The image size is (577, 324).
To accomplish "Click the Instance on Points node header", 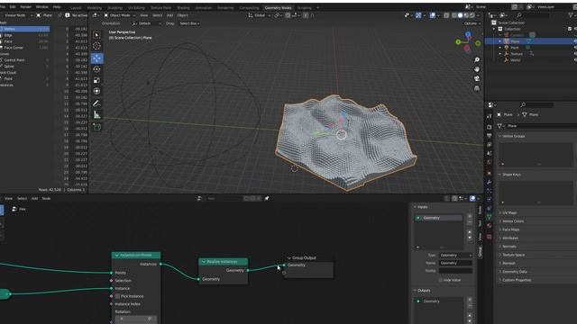I will pyautogui.click(x=136, y=255).
